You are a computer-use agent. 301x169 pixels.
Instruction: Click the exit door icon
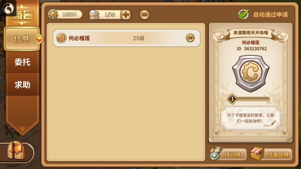(16, 150)
